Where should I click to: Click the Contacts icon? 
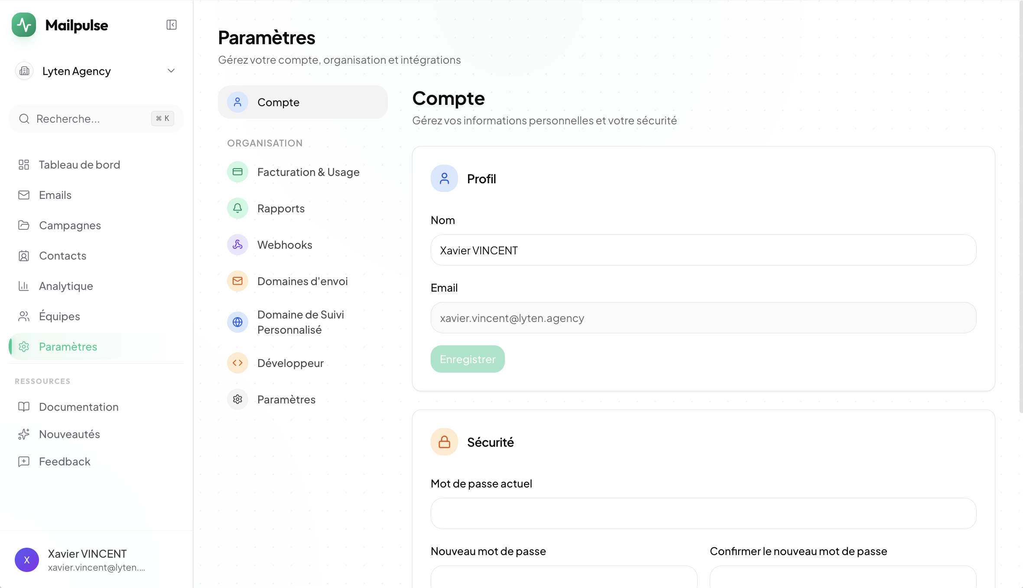(24, 256)
